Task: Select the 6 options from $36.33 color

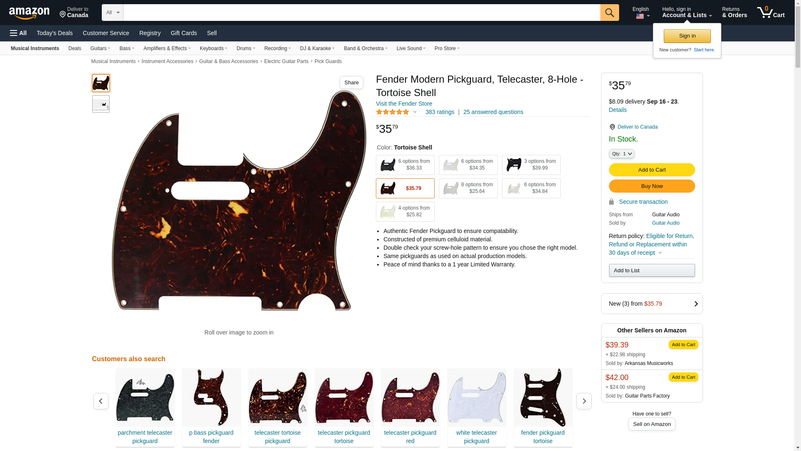Action: click(405, 165)
